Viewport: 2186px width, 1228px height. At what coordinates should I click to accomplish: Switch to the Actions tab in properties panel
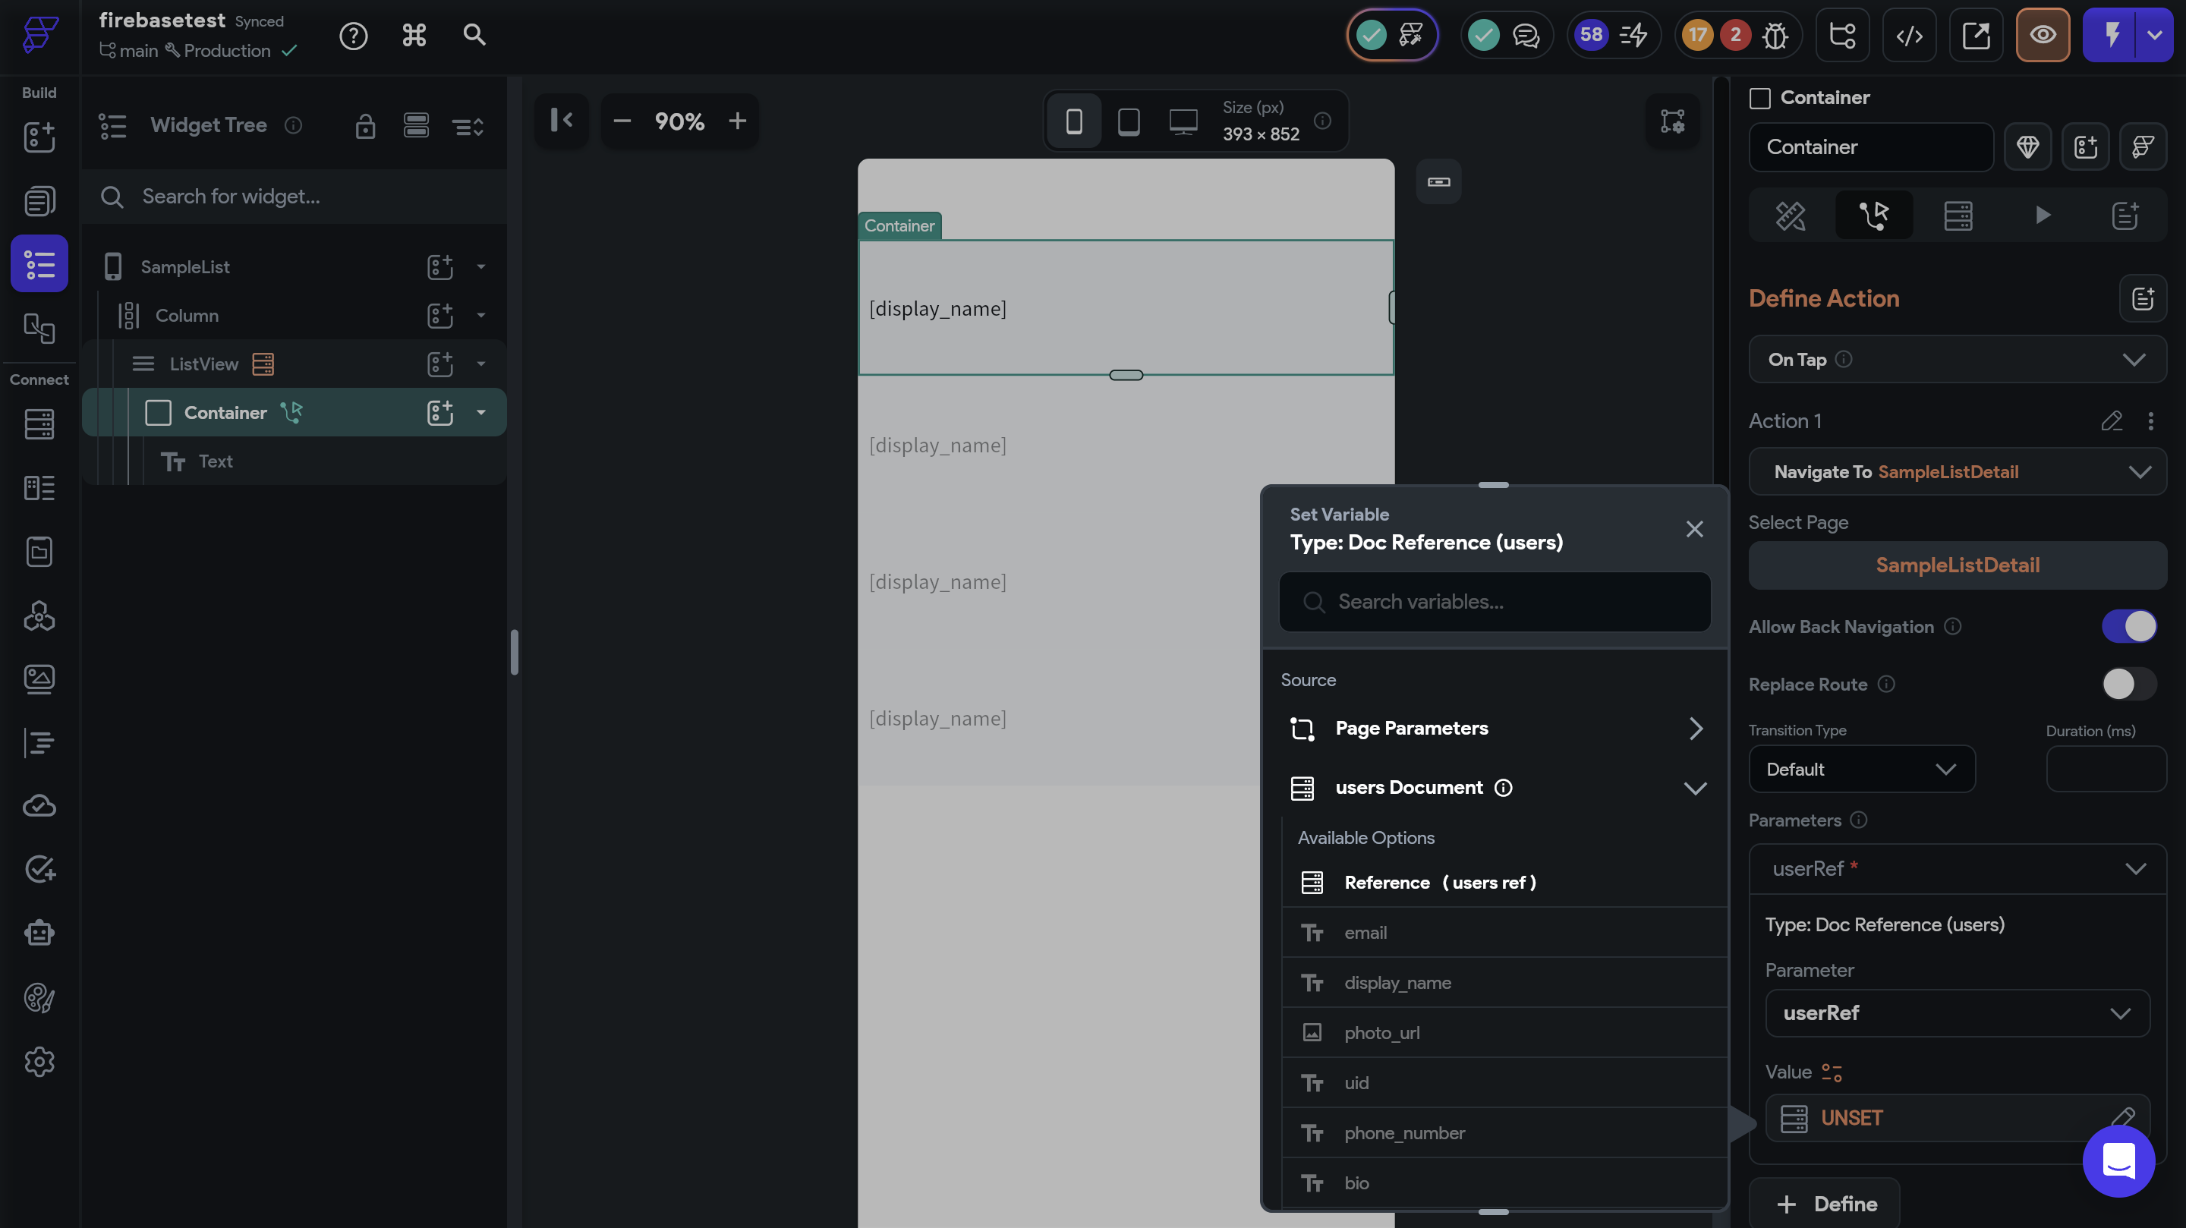point(1874,216)
